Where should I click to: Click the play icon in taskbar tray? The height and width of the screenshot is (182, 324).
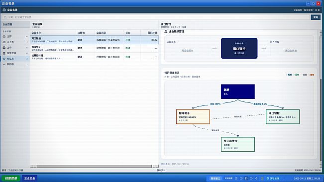(x=246, y=179)
